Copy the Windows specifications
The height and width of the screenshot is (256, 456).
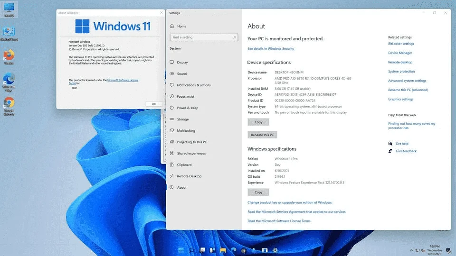(258, 192)
